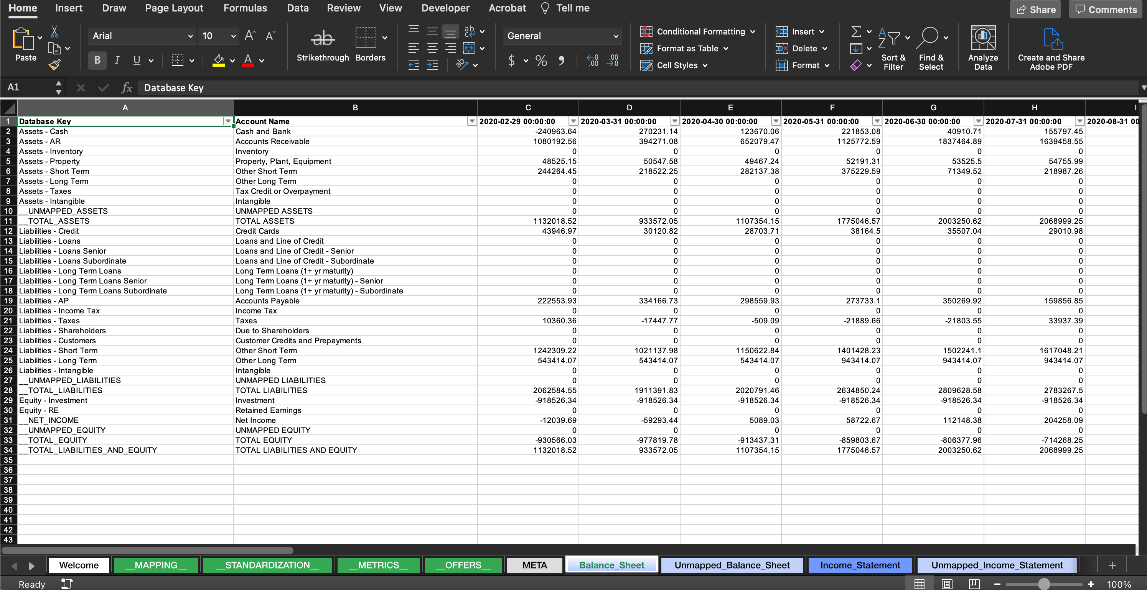The image size is (1147, 590).
Task: Click the horizontal scrollbar thumb
Action: [x=148, y=550]
